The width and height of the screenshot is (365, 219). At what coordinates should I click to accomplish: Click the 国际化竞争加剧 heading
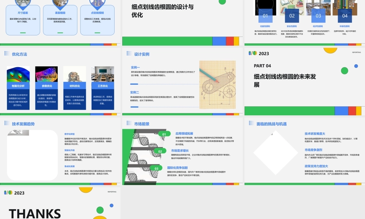point(177,168)
